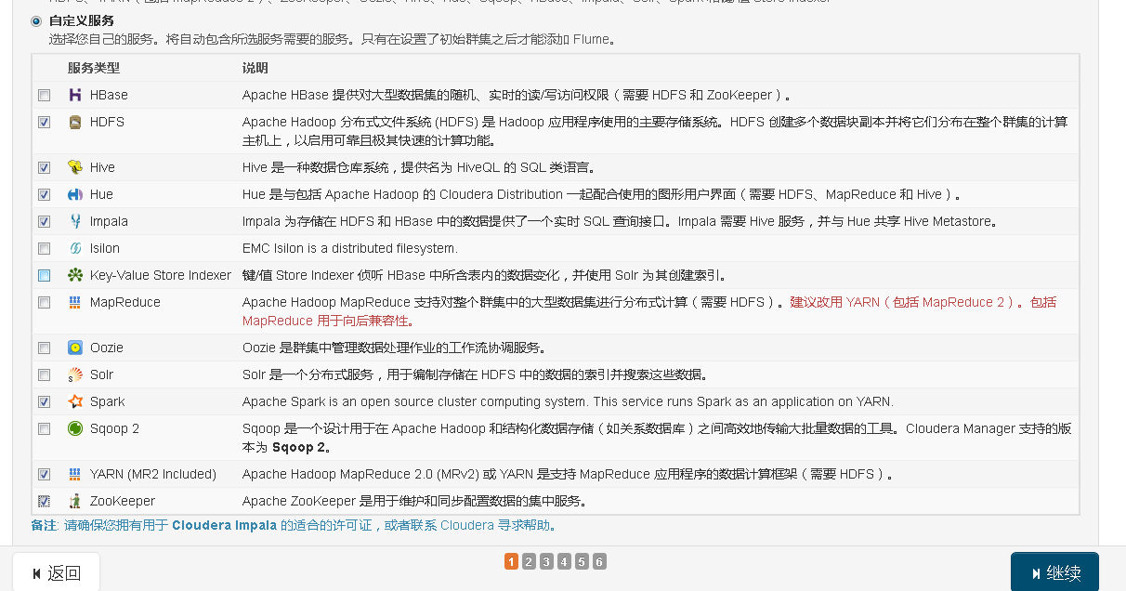Click the red YARN recommendation text

649,311
